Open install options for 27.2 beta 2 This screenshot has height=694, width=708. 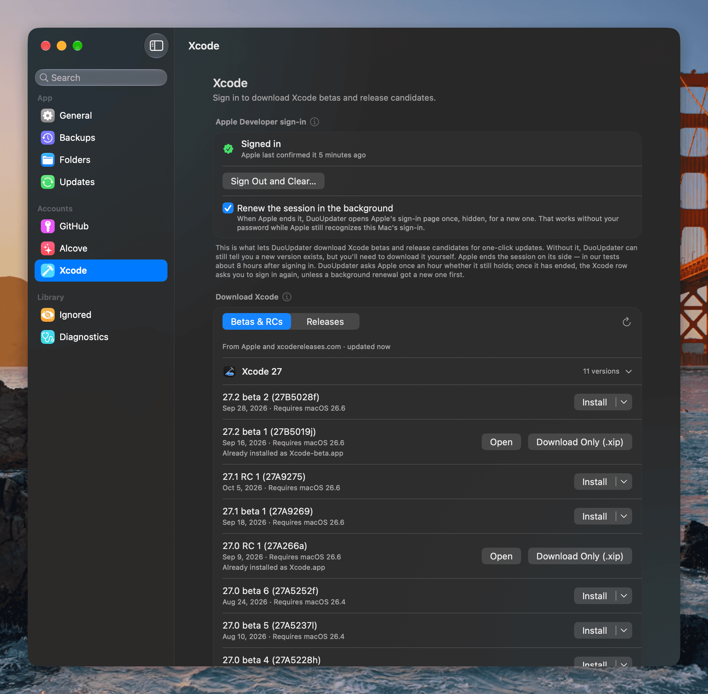(624, 402)
